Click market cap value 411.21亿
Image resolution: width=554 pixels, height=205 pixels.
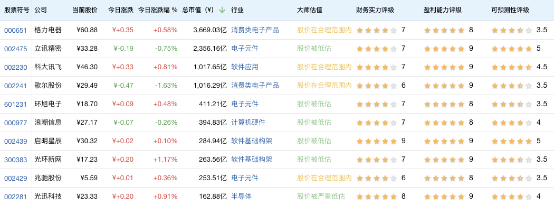[213, 104]
